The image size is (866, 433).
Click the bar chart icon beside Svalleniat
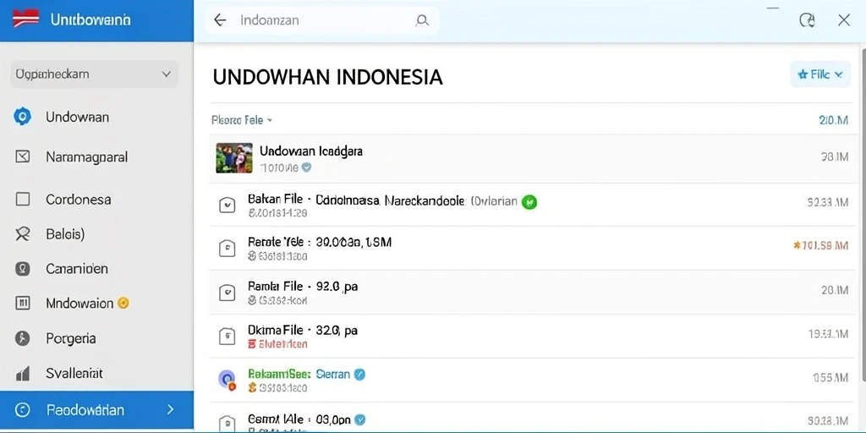tap(23, 374)
